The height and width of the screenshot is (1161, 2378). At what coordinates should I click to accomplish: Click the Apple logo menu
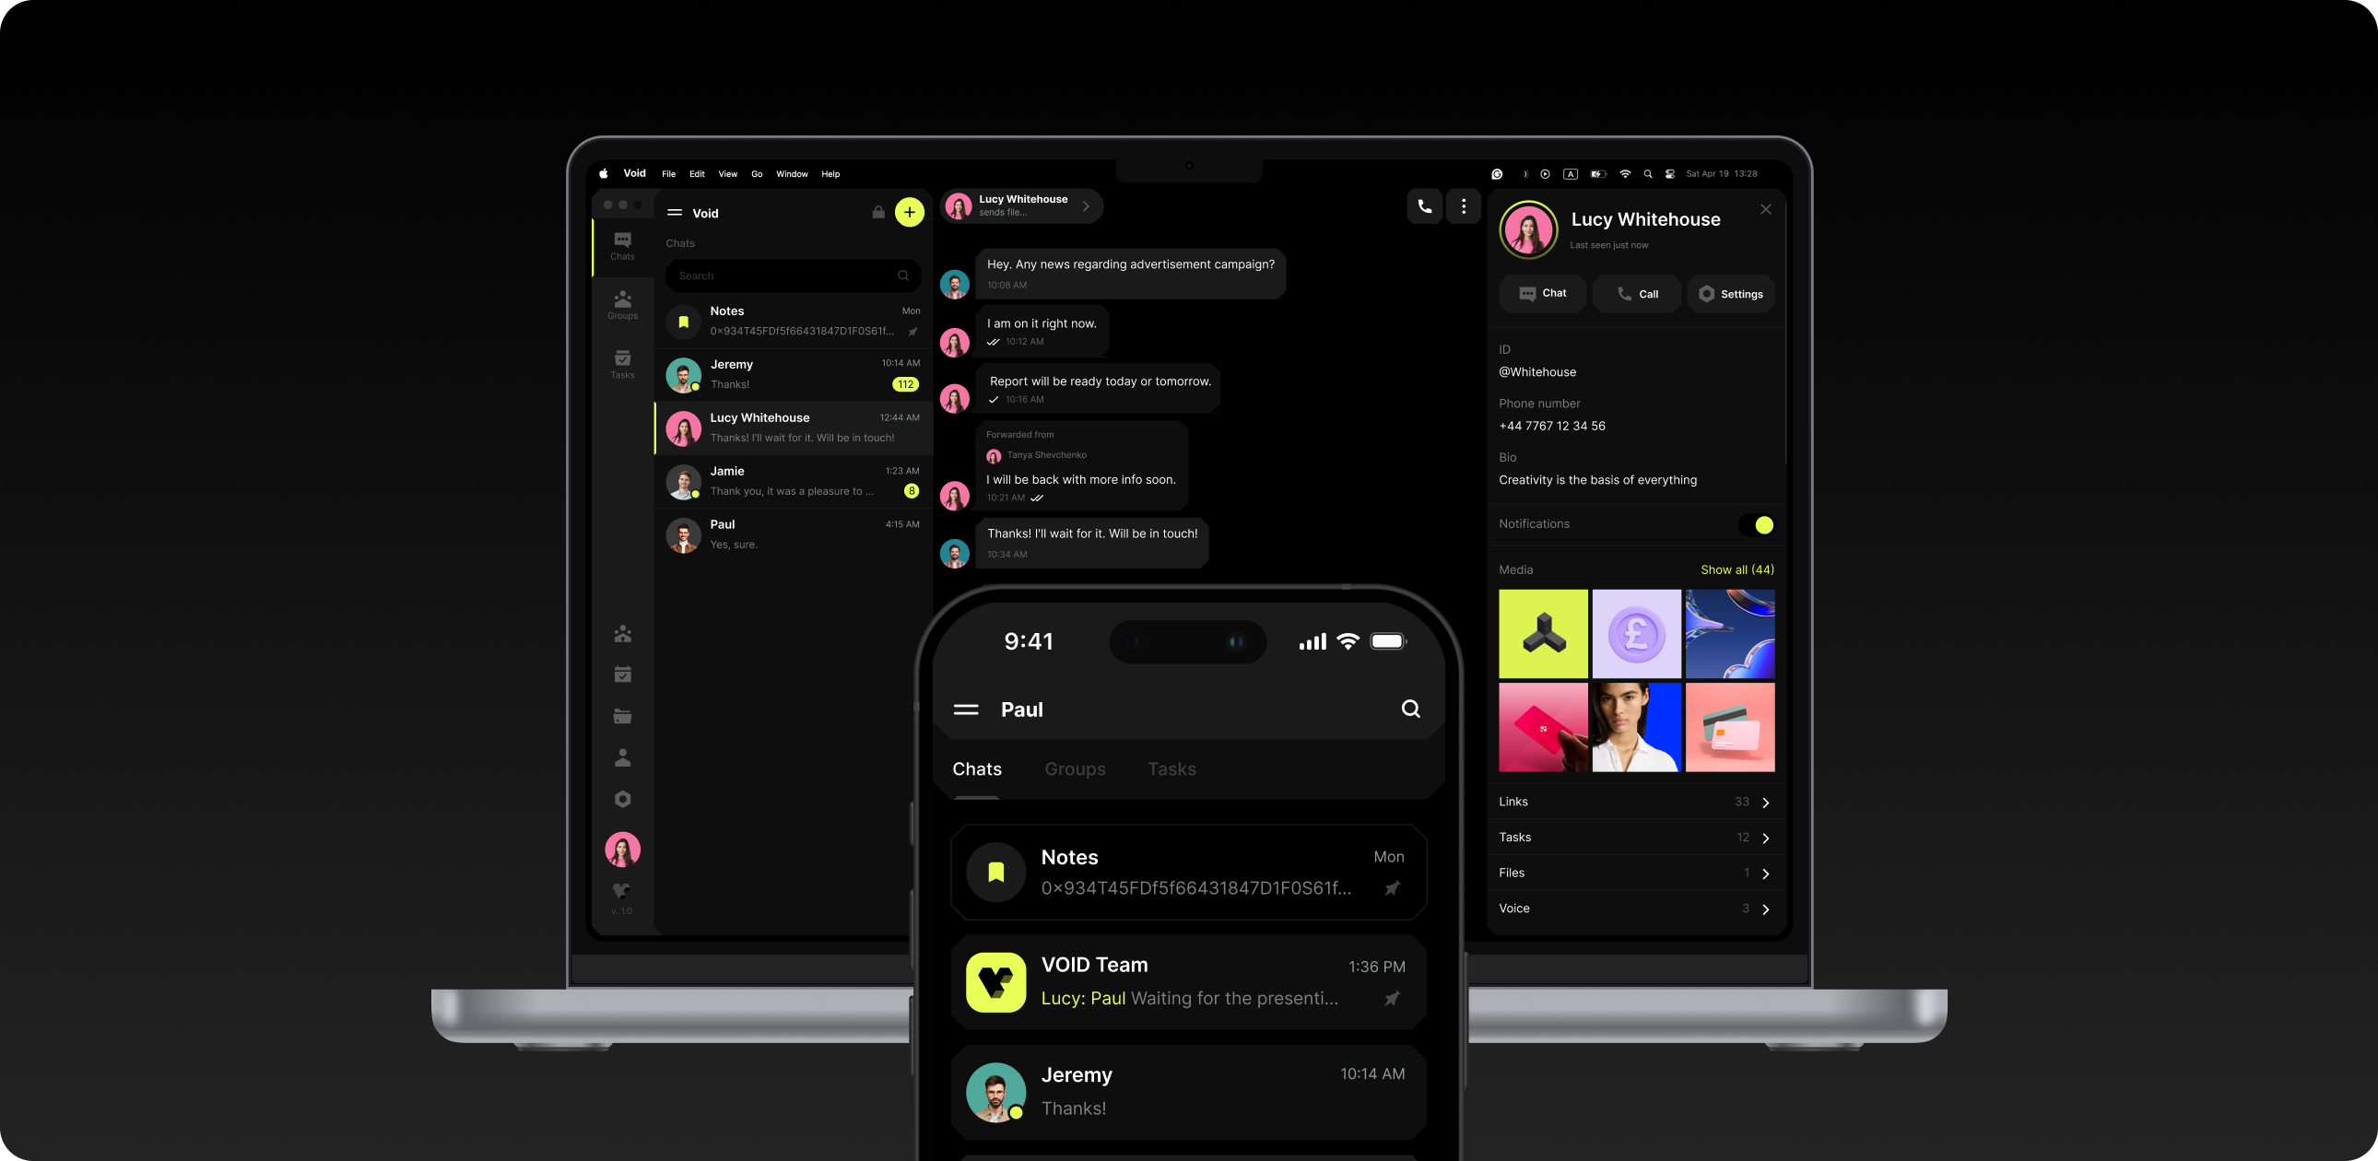click(x=604, y=173)
